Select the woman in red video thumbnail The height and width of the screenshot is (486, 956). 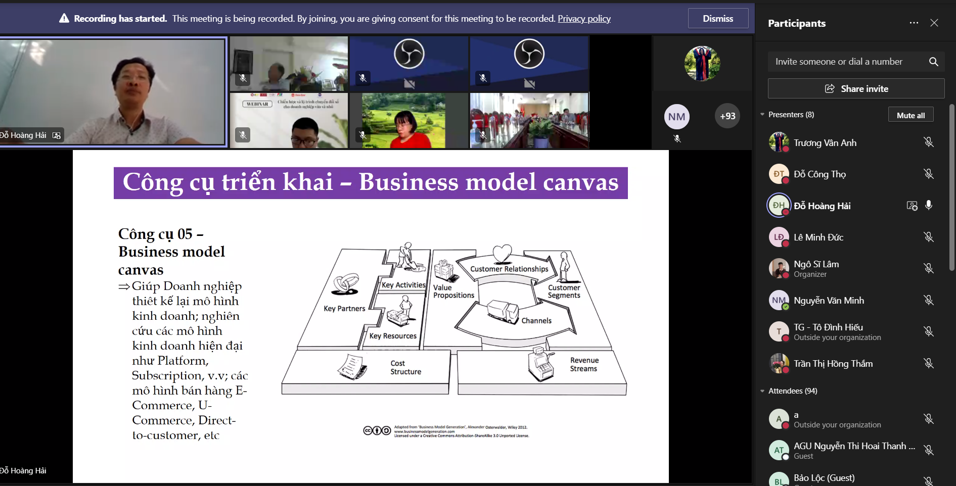(408, 121)
